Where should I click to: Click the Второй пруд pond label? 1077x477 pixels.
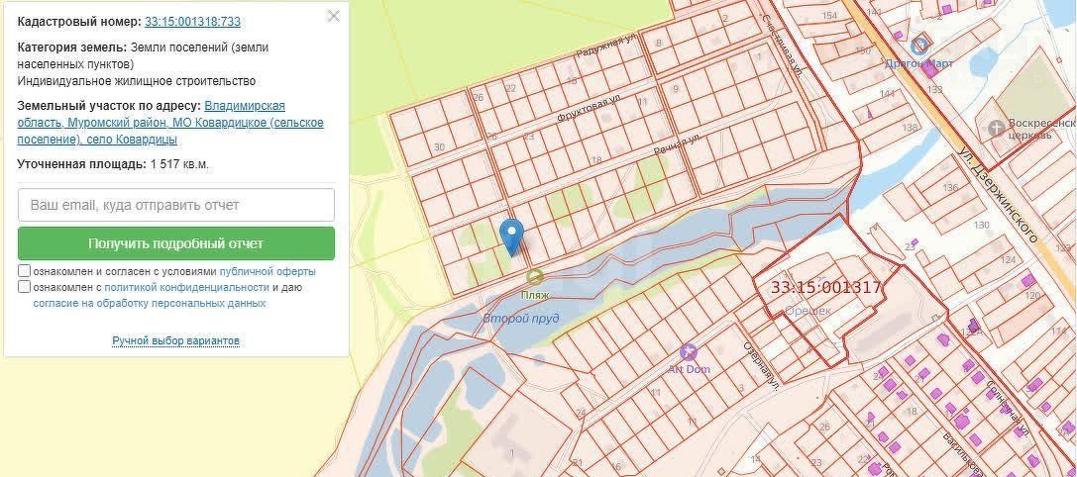click(x=521, y=319)
